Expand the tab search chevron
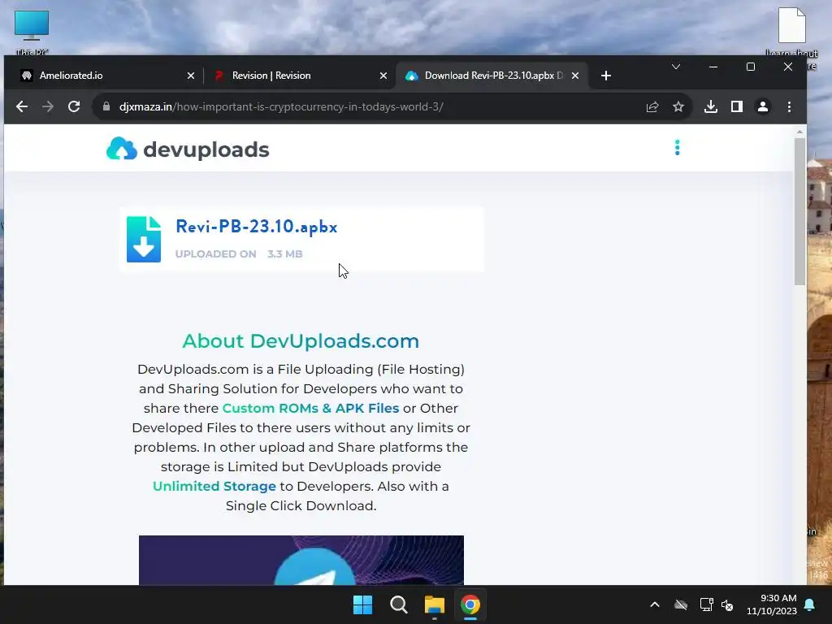This screenshot has width=832, height=624. [x=675, y=67]
